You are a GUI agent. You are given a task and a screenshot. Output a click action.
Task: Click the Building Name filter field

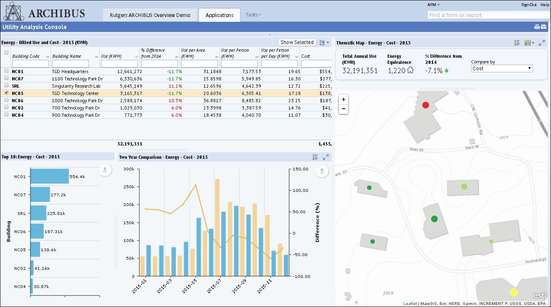tap(70, 64)
